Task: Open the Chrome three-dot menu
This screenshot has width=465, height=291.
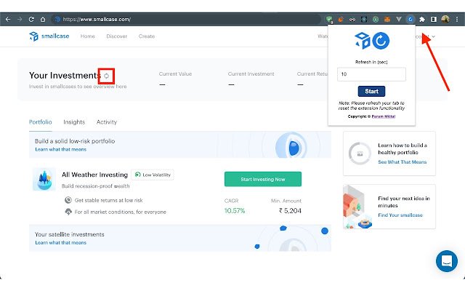Action: pyautogui.click(x=457, y=20)
